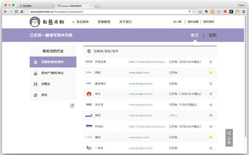Toggle favorite star for 安利
Screen dimensions: 249x155
211,115
